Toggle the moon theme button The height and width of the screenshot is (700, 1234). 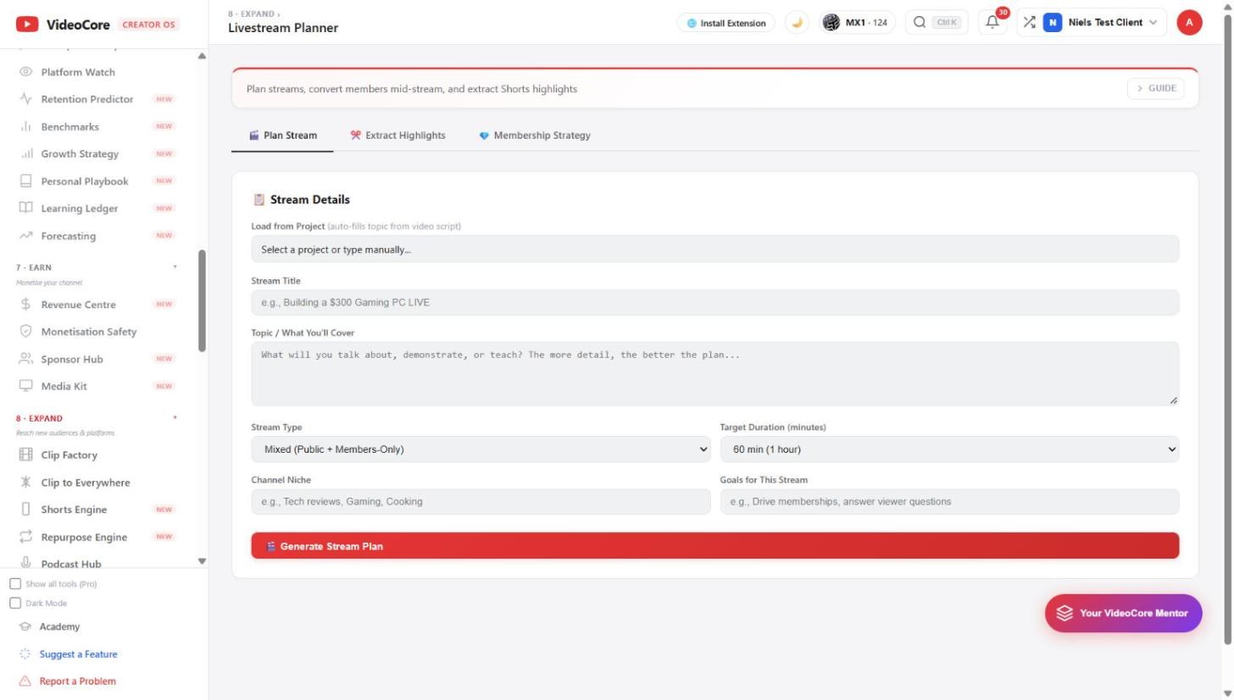(x=797, y=23)
